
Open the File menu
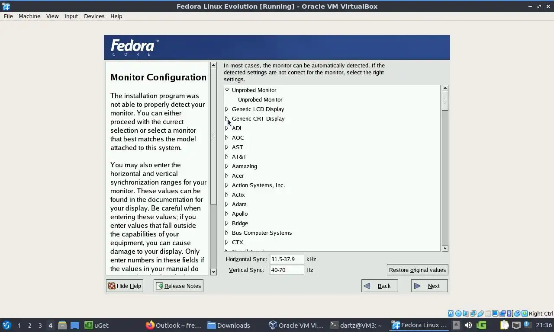click(x=8, y=16)
